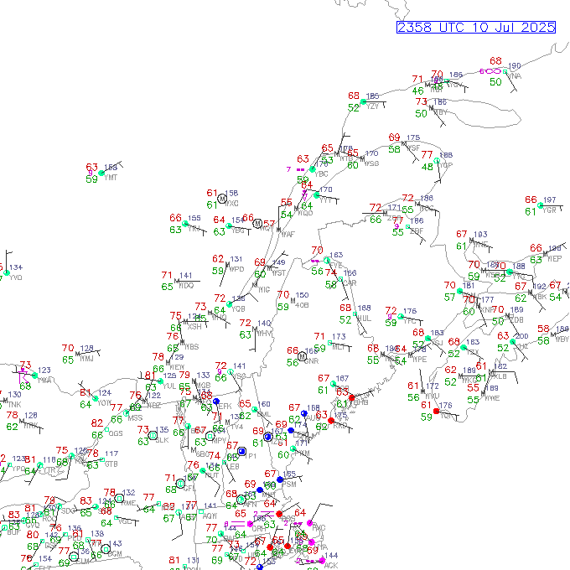Pick the MLT station identifier
This screenshot has width=570, height=570.
pos(339,347)
